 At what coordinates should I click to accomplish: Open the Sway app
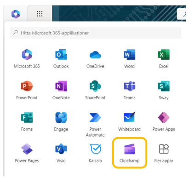pos(164,90)
